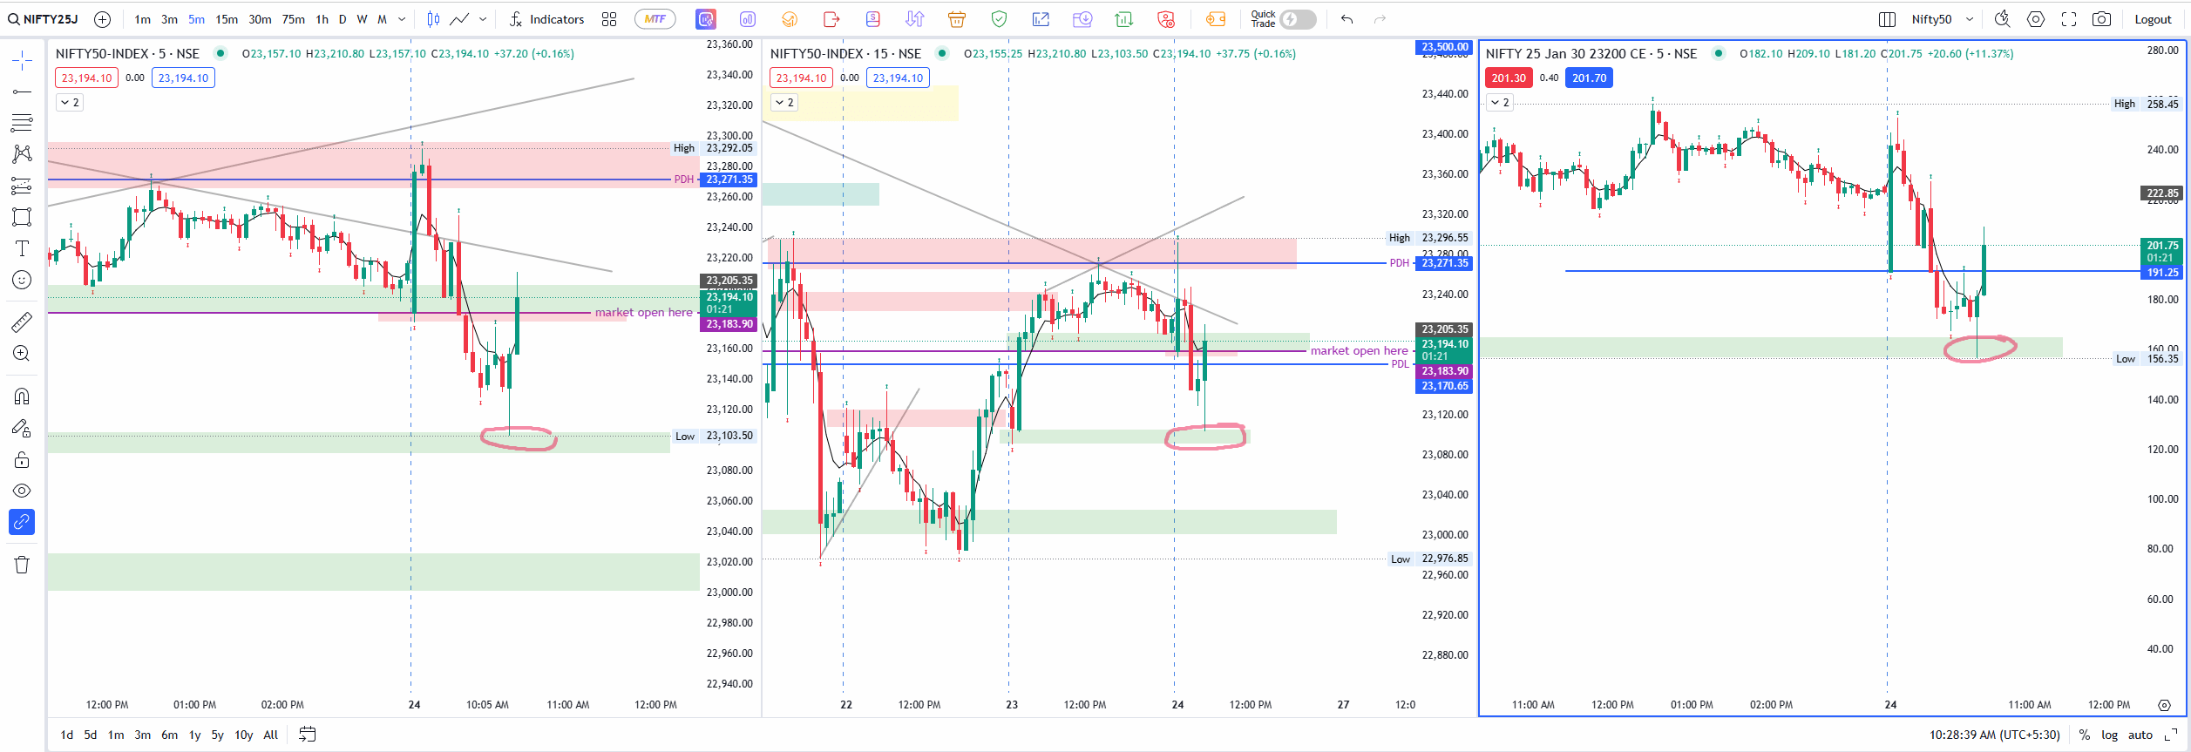
Task: Expand the timeframe dropdown arrow
Action: [x=402, y=19]
